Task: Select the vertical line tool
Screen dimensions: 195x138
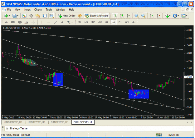Action: click(42, 22)
